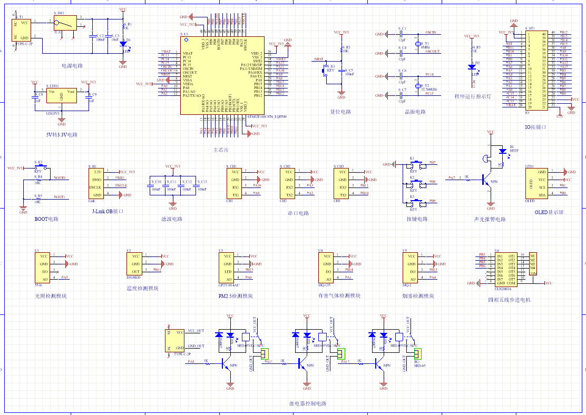Select the S_ST1 IO expansion header
Screen dimensions: 586x415
click(534, 70)
